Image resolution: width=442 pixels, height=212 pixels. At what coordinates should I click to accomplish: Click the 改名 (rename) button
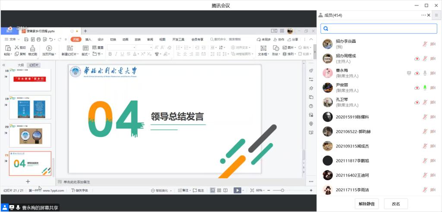tap(395, 203)
